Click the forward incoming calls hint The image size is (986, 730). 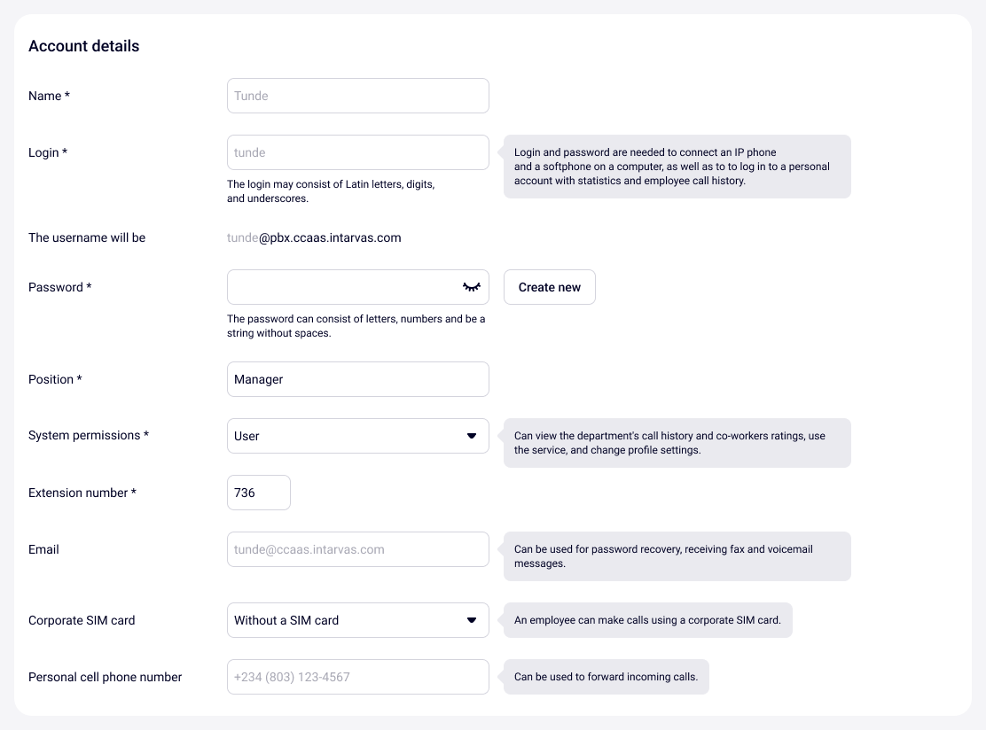click(606, 677)
